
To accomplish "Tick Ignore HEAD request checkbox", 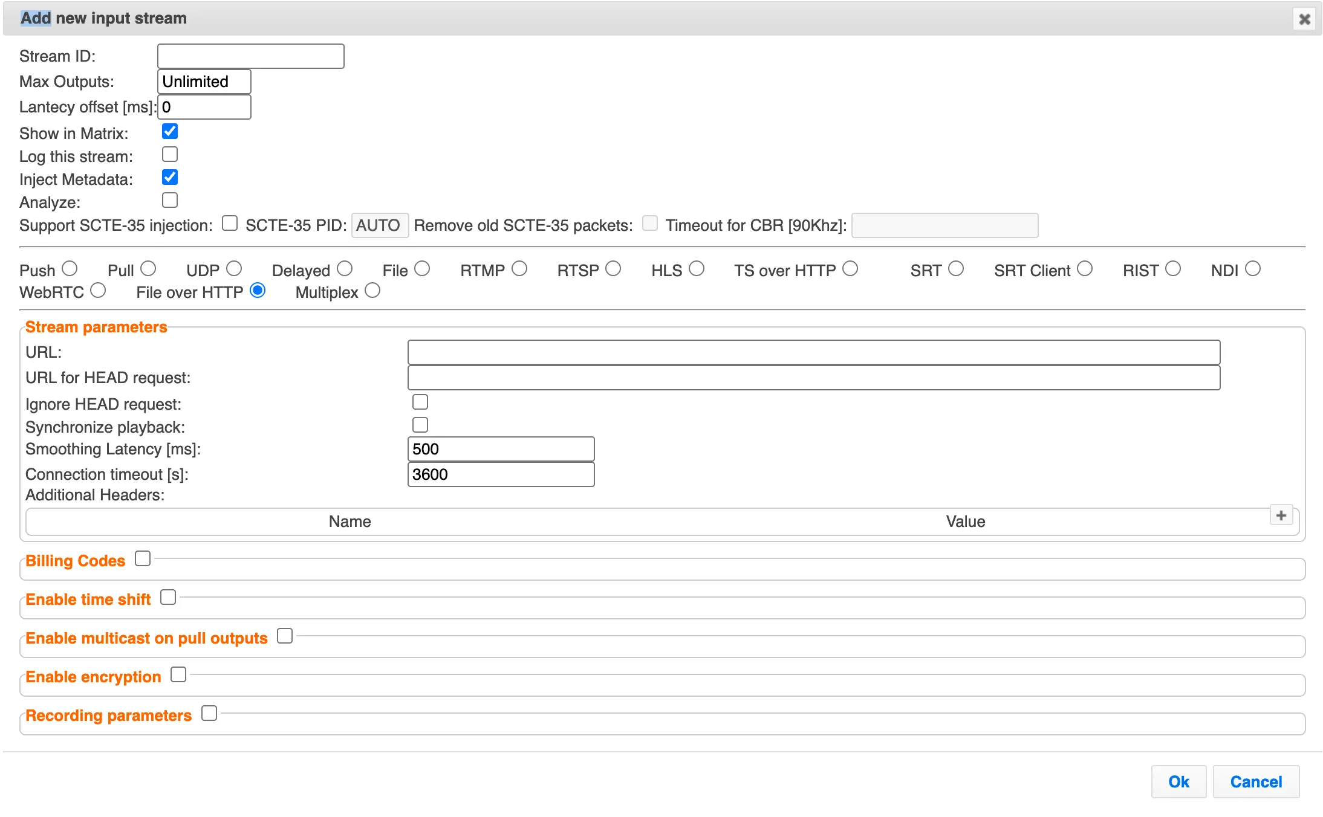I will tap(420, 402).
